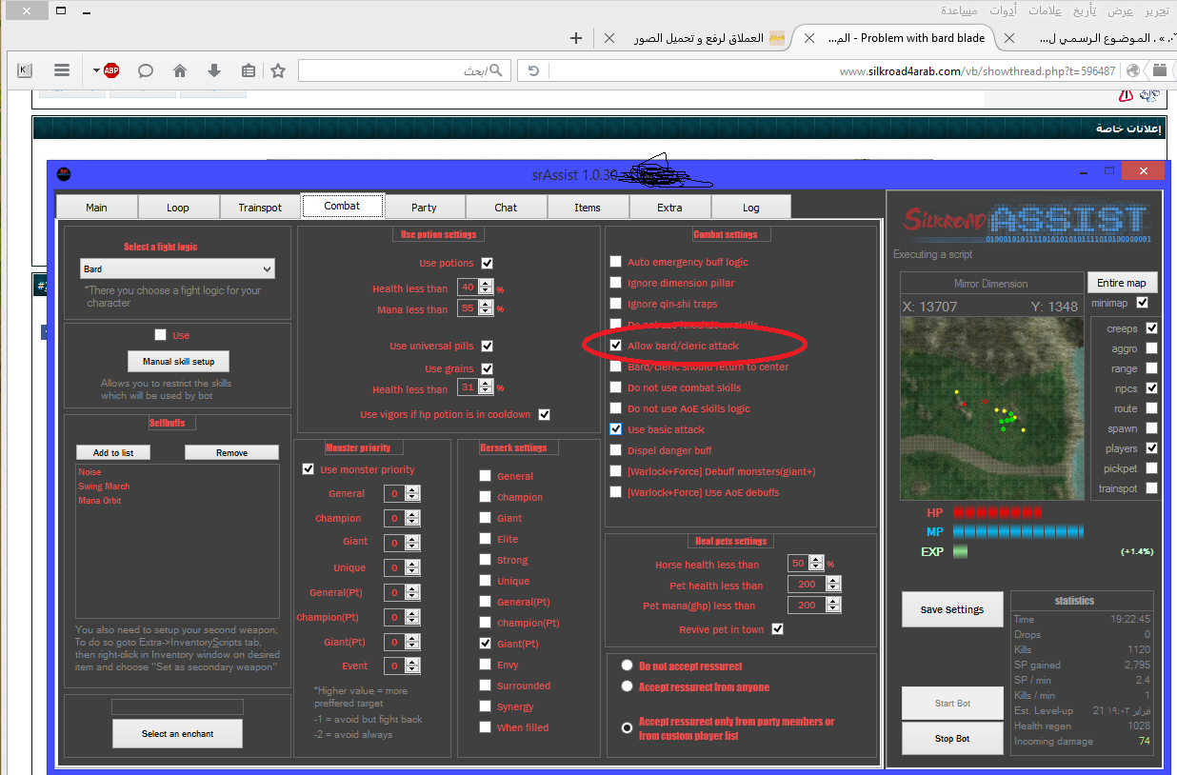Screen dimensions: 1177x775
Task: Switch to the Main tab
Action: 97,208
